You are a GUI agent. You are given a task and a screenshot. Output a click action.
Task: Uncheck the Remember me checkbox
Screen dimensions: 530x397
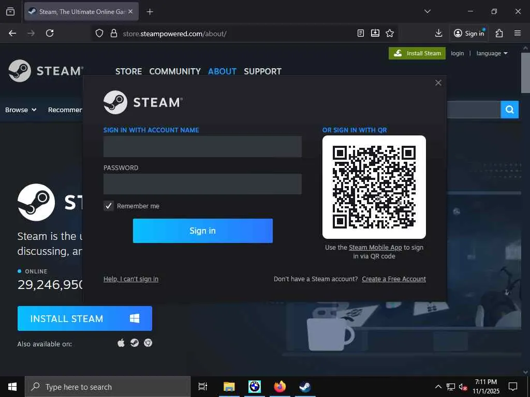click(x=109, y=206)
